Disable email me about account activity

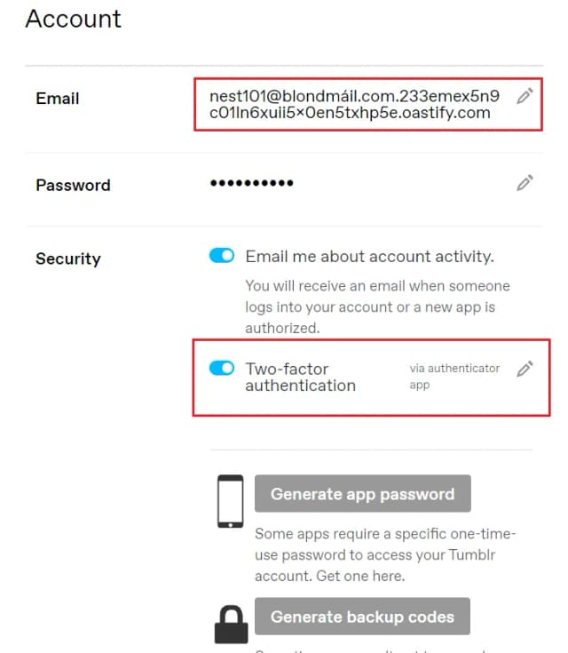click(x=222, y=256)
